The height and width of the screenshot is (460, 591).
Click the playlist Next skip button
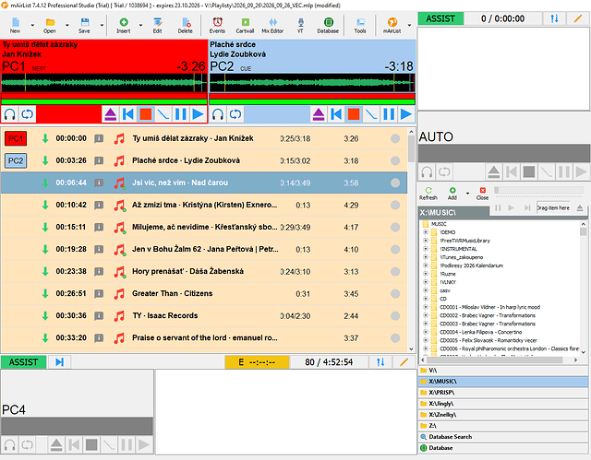click(x=59, y=362)
